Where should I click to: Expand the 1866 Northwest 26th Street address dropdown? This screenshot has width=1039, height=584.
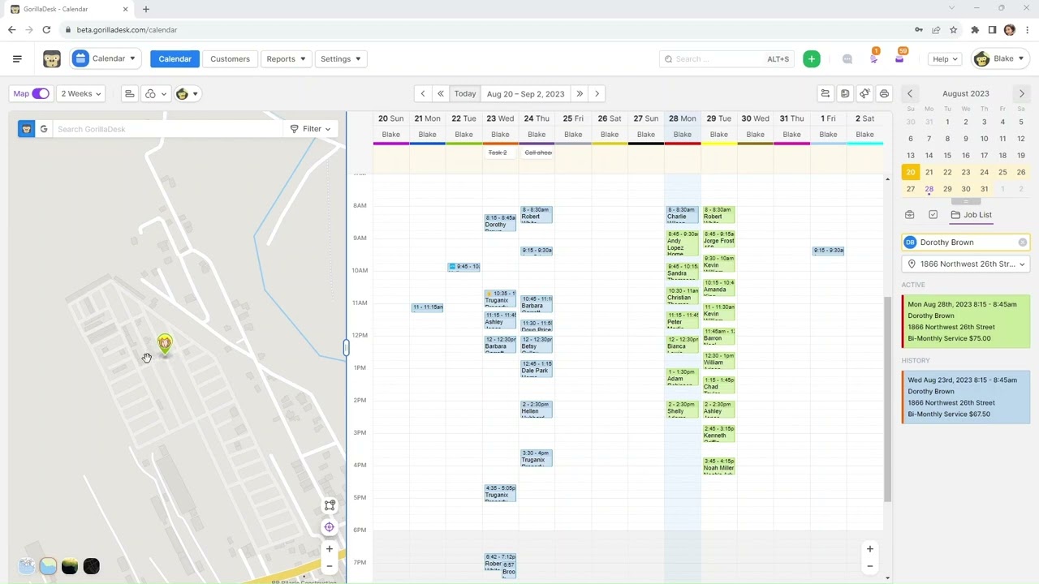pos(966,264)
